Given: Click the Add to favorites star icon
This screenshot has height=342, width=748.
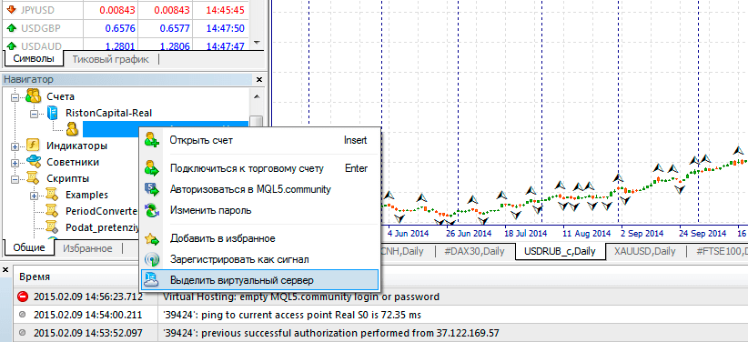Looking at the screenshot, I should click(152, 238).
